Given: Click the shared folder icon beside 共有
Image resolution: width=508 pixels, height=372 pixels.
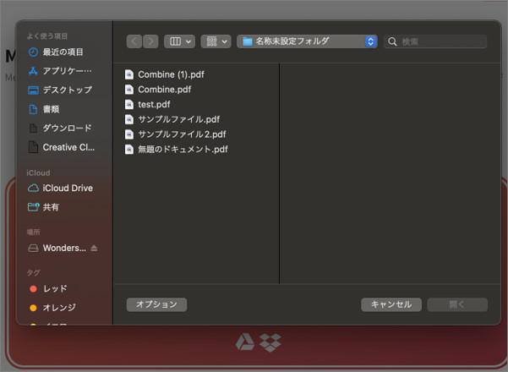Looking at the screenshot, I should click(x=33, y=207).
